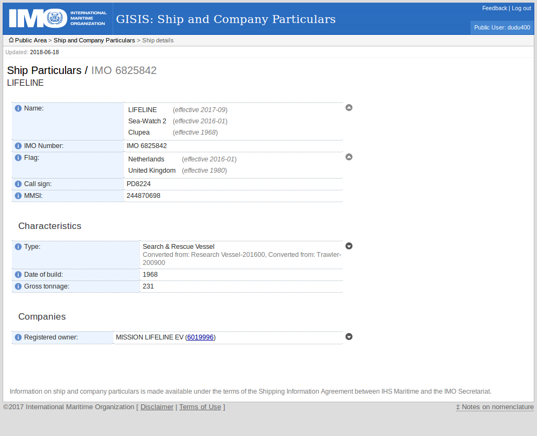Image resolution: width=537 pixels, height=436 pixels.
Task: Click the Companies section heading
Action: click(x=42, y=316)
